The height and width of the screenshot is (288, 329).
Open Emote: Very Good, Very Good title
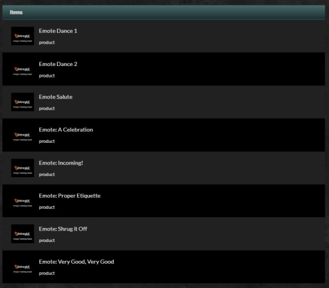(x=76, y=262)
